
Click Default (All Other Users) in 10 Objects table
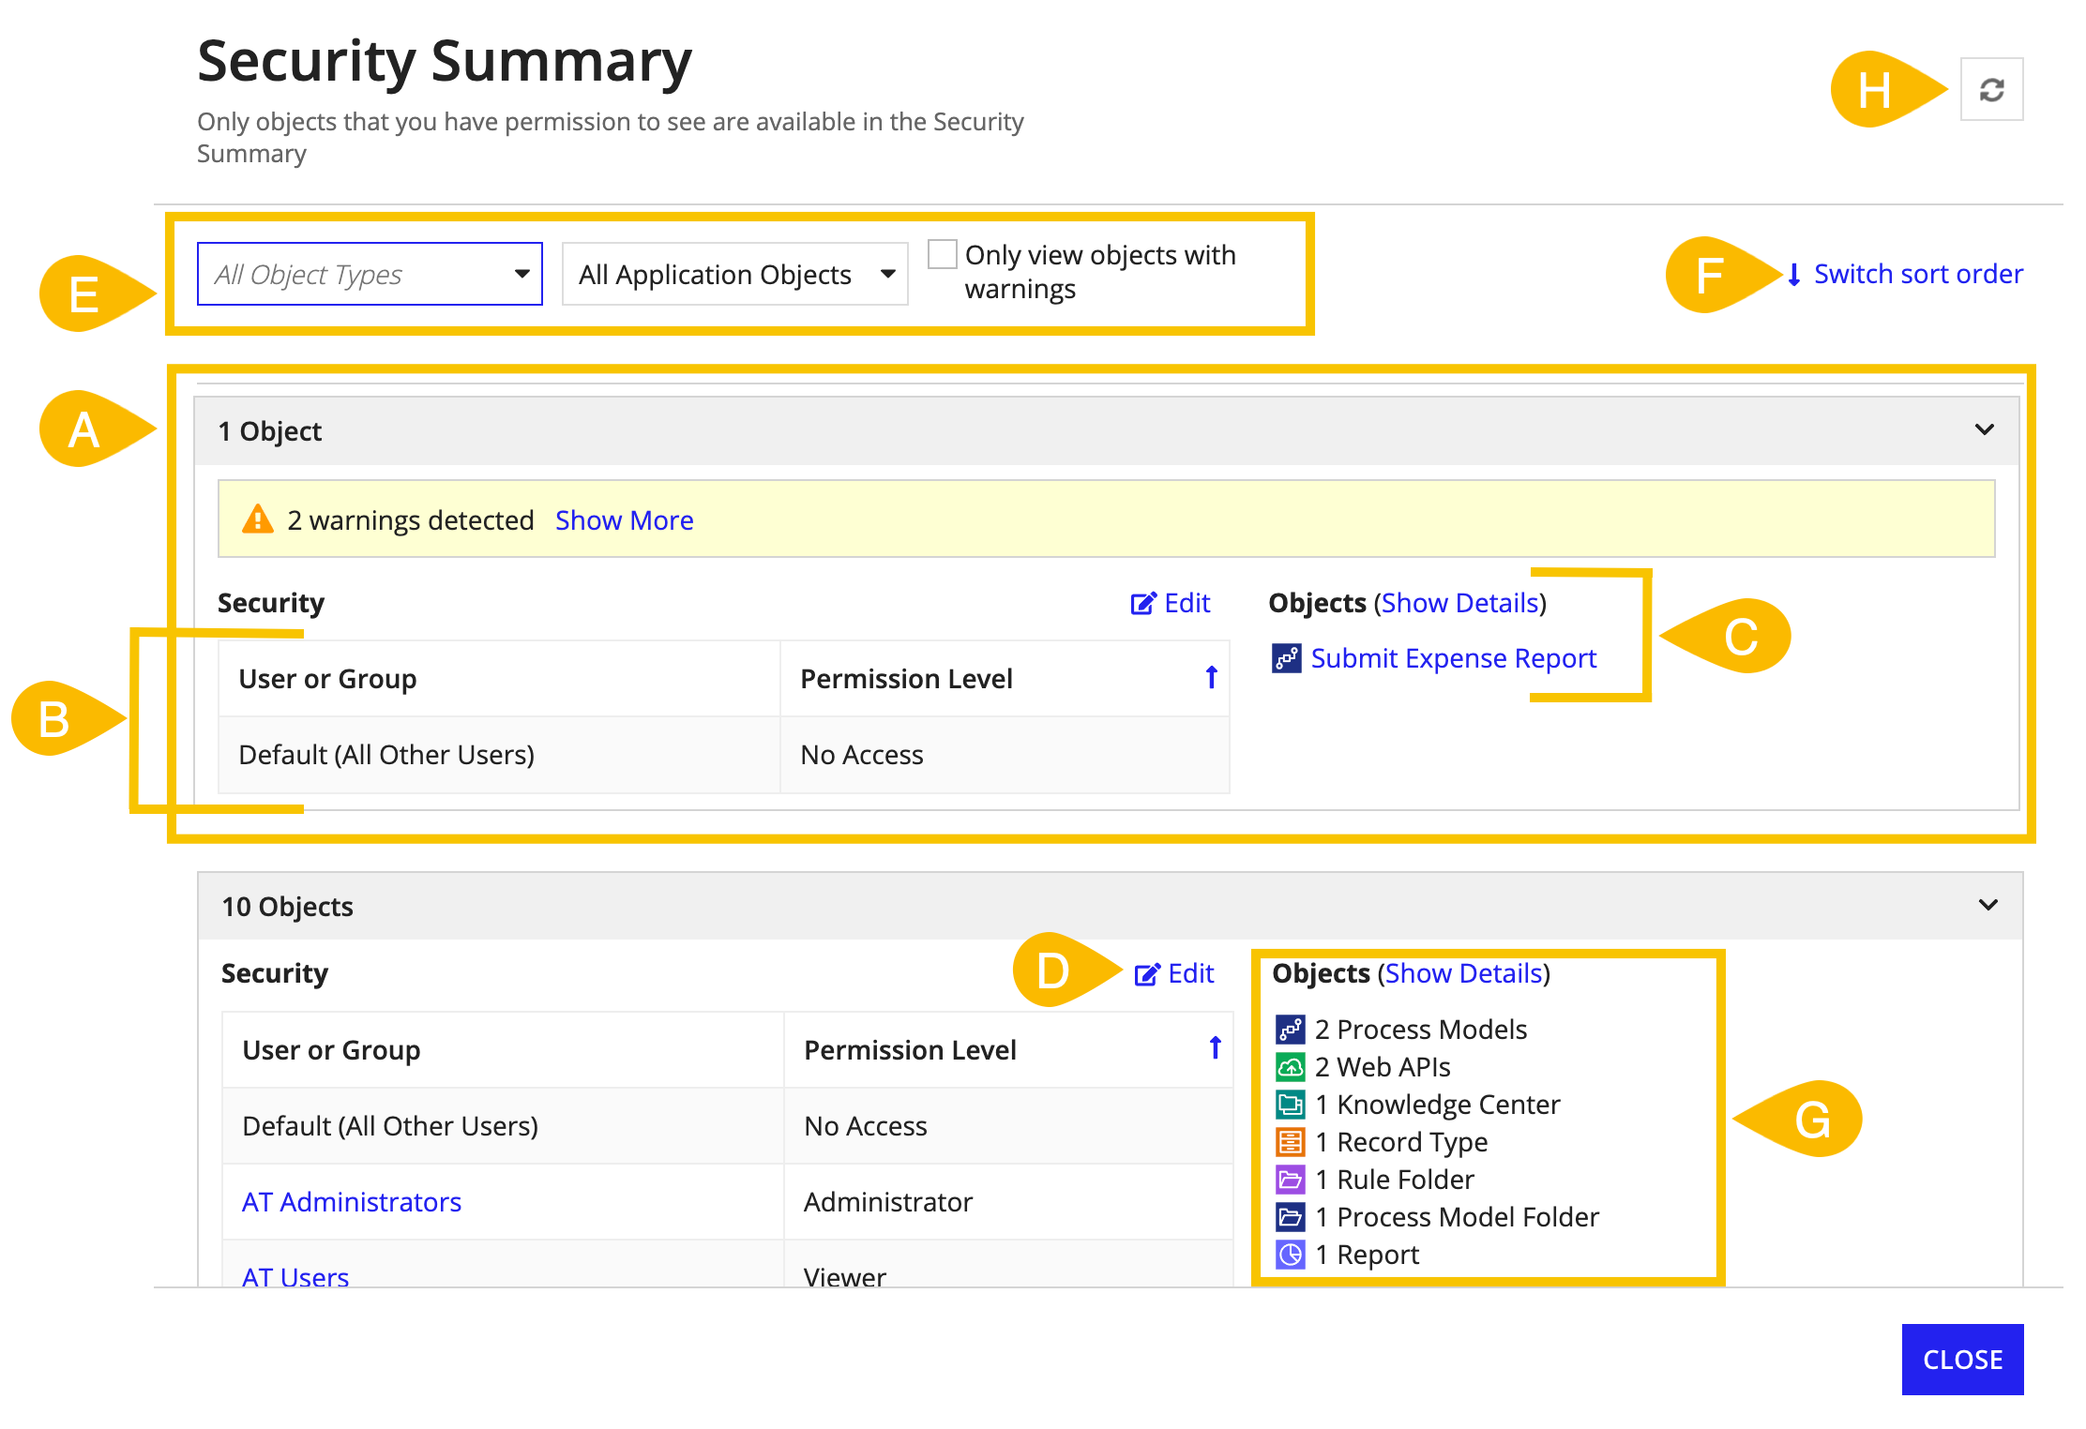(390, 1126)
